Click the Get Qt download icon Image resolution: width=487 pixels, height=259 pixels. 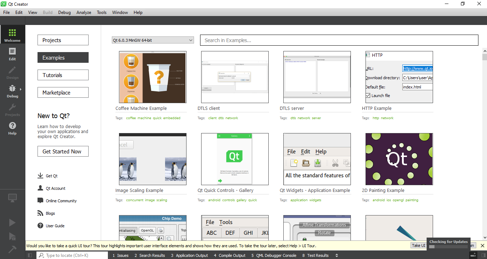pos(40,176)
